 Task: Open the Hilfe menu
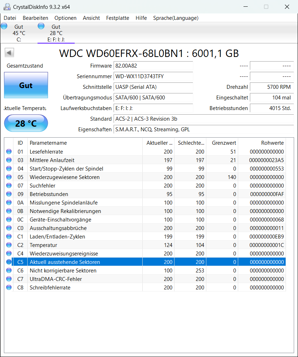point(141,18)
